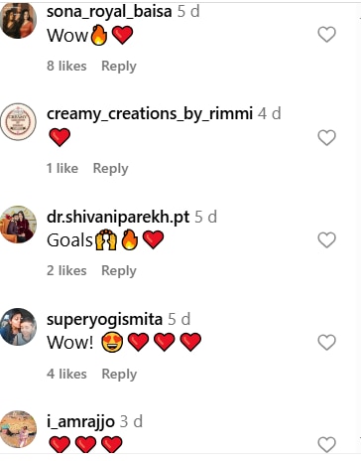This screenshot has width=361, height=461.
Task: Open superyogismita profile avatar
Action: [x=18, y=327]
